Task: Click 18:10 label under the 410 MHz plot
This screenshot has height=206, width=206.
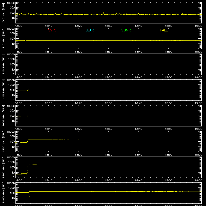Action: click(x=49, y=52)
